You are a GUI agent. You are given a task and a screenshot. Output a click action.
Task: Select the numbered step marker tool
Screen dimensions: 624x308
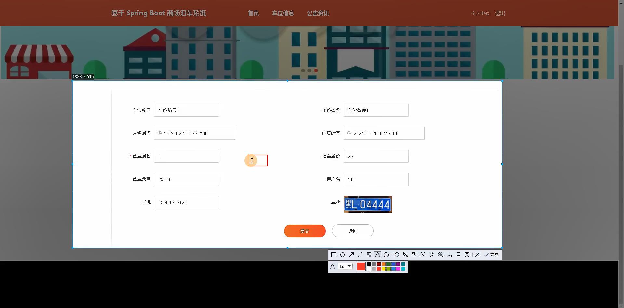386,255
